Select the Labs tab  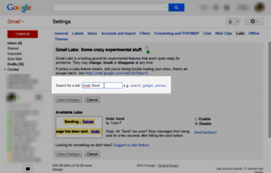[240, 33]
